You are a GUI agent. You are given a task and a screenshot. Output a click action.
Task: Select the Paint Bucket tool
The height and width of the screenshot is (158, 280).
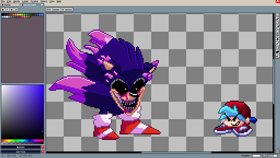[278, 39]
